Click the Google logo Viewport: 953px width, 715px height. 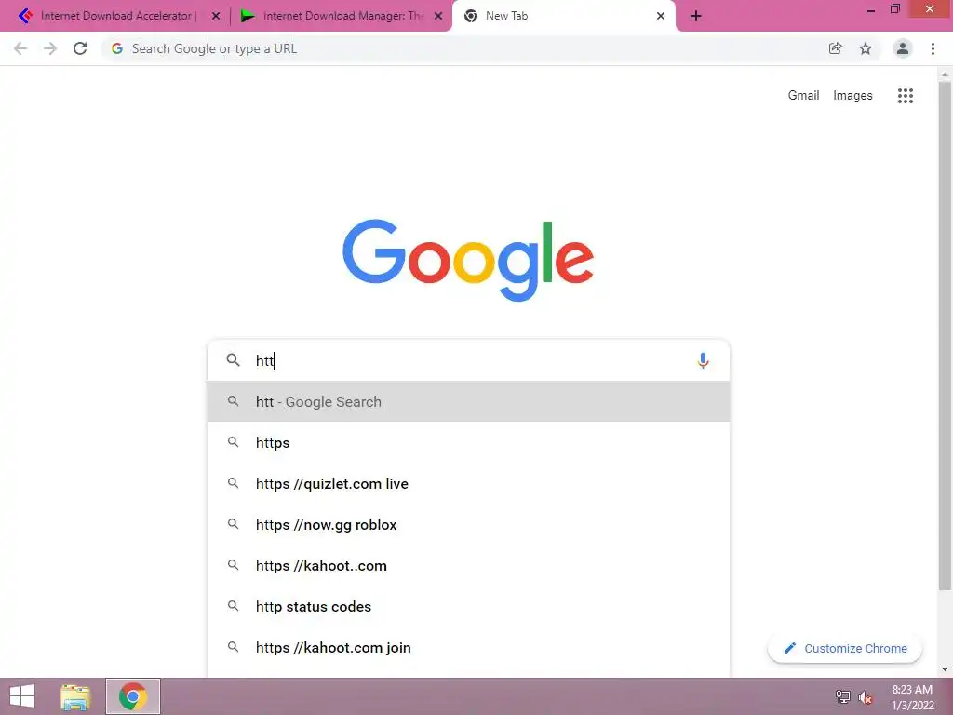(468, 261)
